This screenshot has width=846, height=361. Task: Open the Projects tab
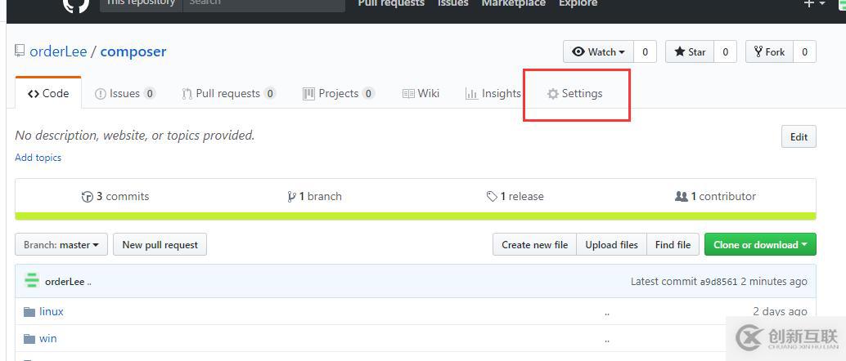click(339, 93)
